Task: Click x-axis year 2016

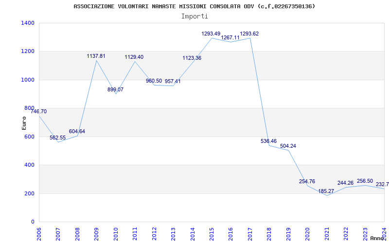Action: coord(230,234)
